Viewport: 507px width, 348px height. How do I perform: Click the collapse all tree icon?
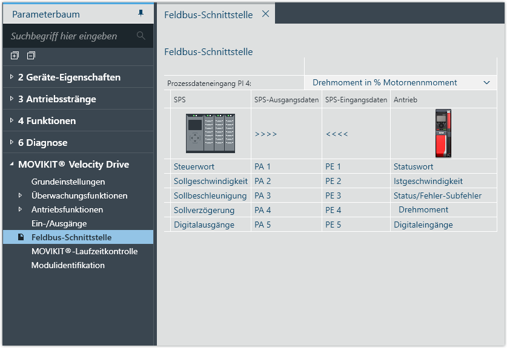pyautogui.click(x=30, y=56)
